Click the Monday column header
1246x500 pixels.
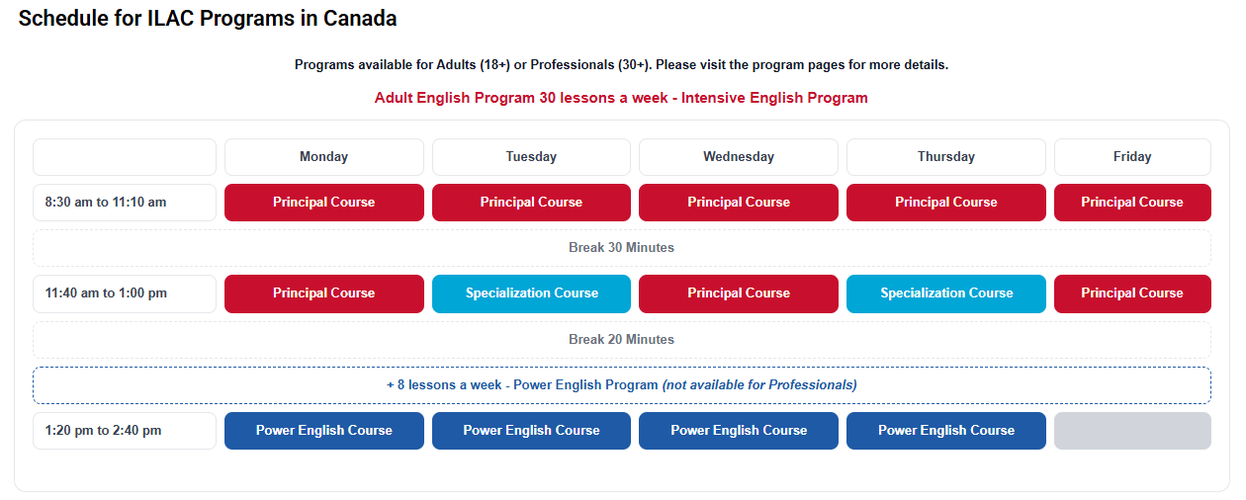click(x=323, y=157)
